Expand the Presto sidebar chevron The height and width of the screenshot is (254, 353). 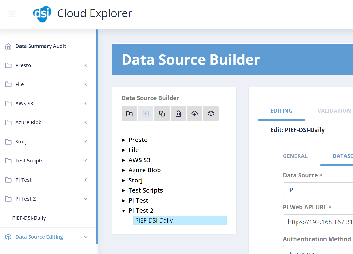click(x=86, y=65)
